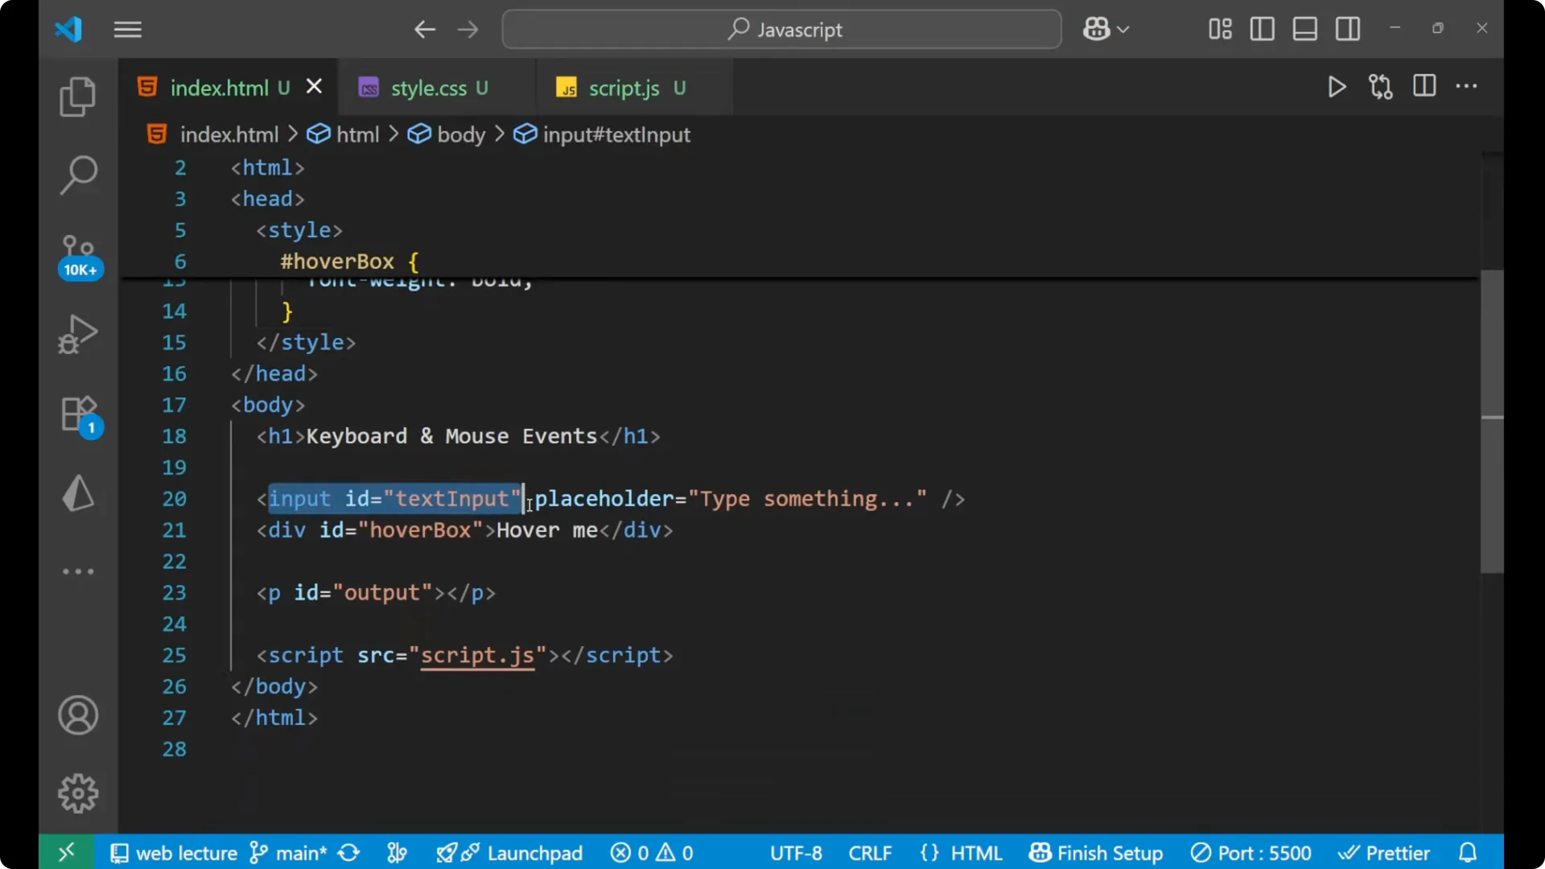Open the Explorer sidebar
The width and height of the screenshot is (1545, 869).
77,96
